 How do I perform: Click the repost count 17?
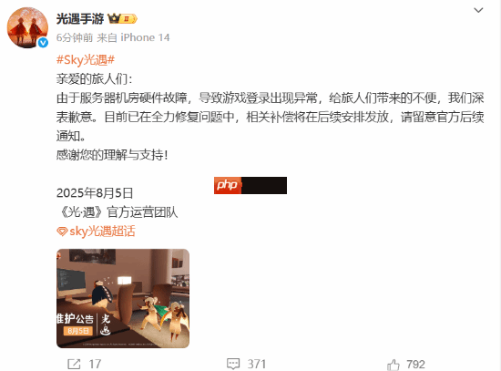(95, 364)
